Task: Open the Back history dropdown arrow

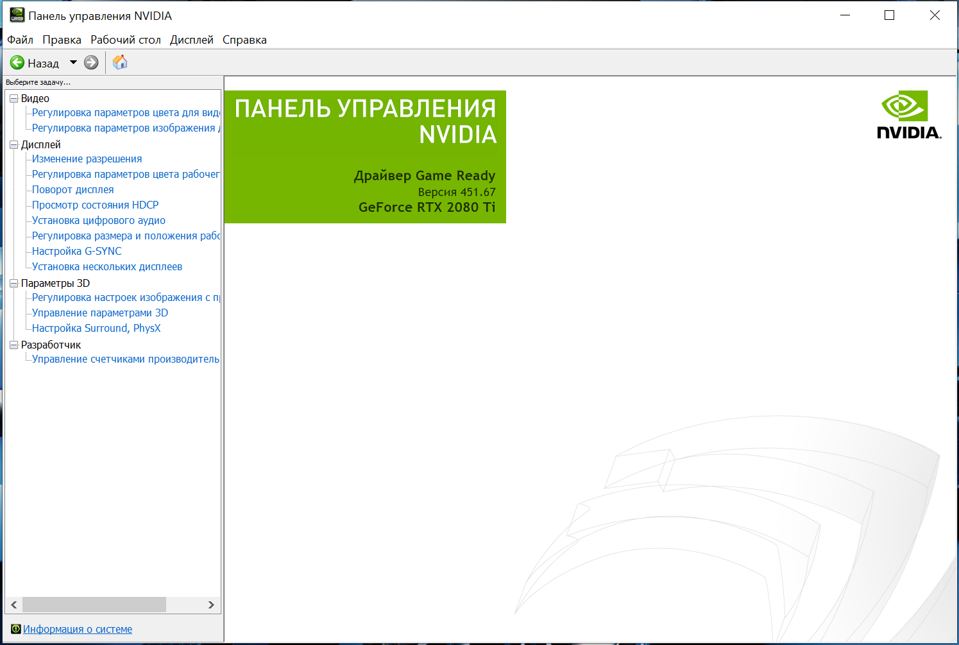Action: tap(73, 62)
